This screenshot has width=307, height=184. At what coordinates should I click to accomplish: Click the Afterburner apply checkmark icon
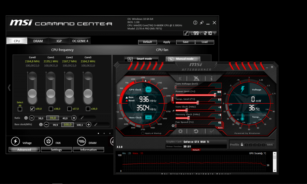click(211, 132)
